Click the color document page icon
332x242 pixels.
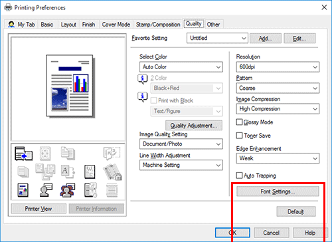click(x=23, y=190)
